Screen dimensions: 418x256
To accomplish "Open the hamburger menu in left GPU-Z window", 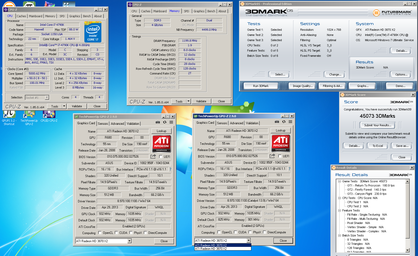I will 171,122.
